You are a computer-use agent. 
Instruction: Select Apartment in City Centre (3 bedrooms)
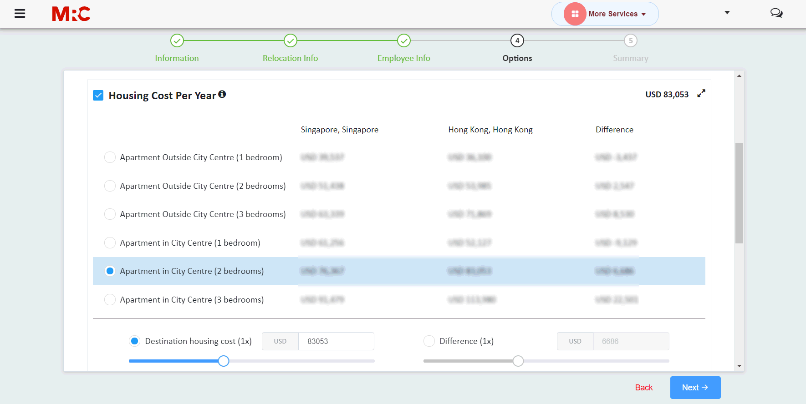[110, 300]
